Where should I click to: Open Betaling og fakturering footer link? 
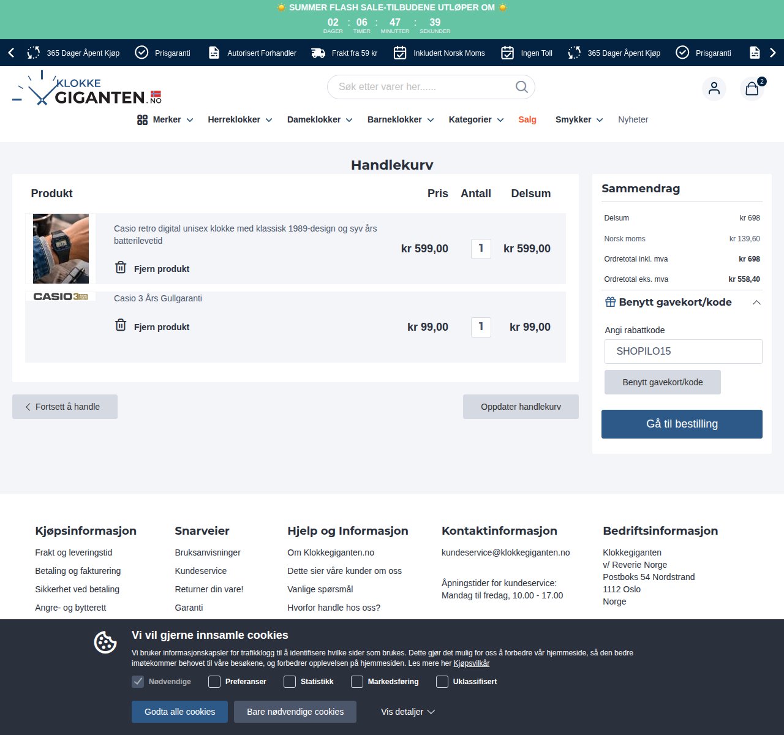[x=78, y=571]
